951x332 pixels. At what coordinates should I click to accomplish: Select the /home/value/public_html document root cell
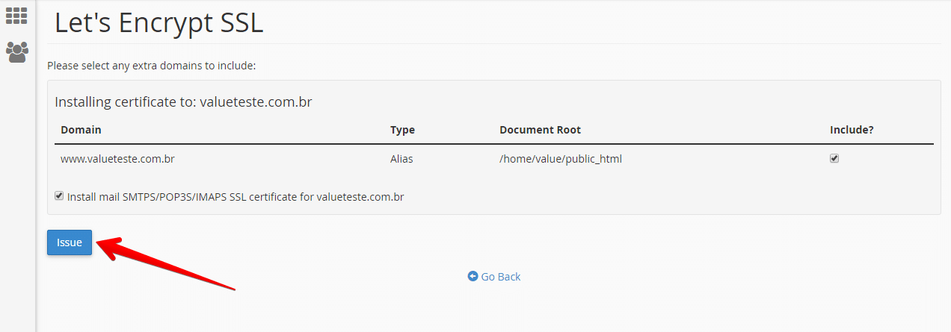pos(561,159)
